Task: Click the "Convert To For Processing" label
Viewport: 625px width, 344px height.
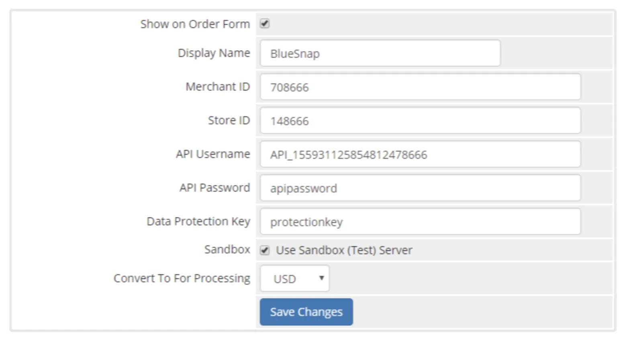Action: 182,278
